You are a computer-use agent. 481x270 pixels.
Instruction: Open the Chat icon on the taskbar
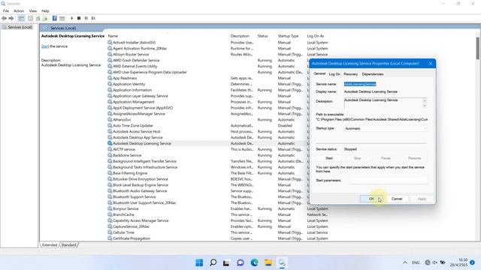(x=240, y=262)
